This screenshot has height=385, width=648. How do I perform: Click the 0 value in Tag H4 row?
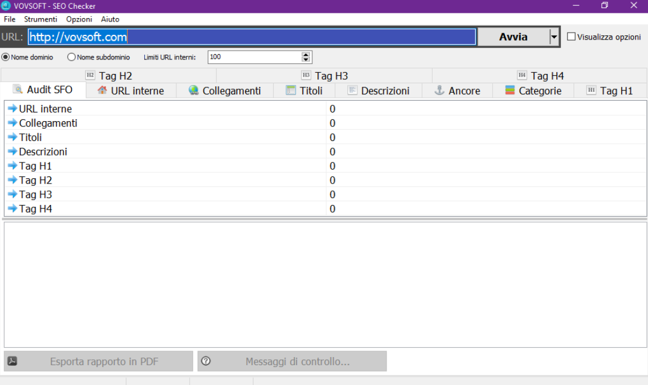[332, 209]
